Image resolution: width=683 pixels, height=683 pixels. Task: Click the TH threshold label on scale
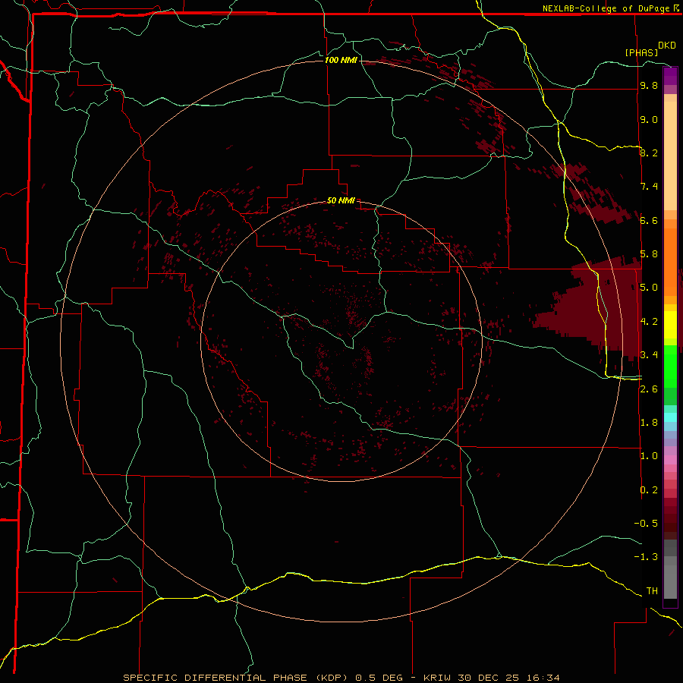(x=652, y=591)
